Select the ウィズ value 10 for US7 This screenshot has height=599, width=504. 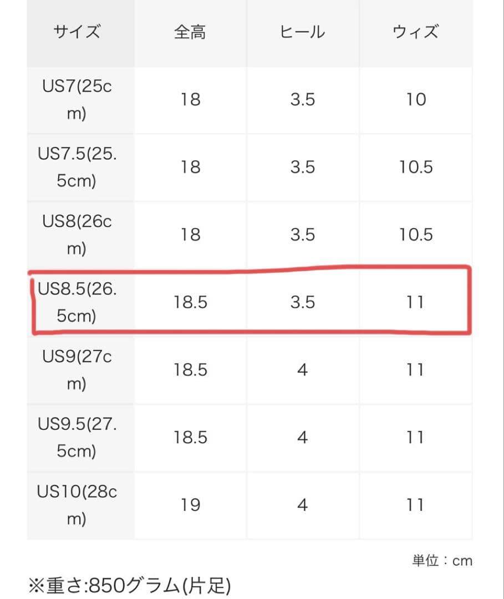(x=415, y=100)
